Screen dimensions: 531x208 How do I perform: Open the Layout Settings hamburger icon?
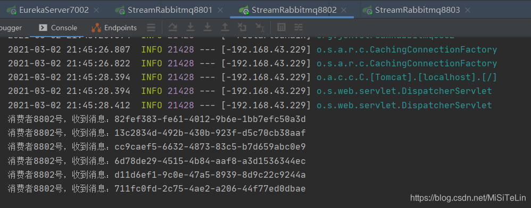point(151,28)
